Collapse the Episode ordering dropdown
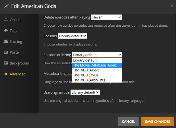 click(x=97, y=55)
